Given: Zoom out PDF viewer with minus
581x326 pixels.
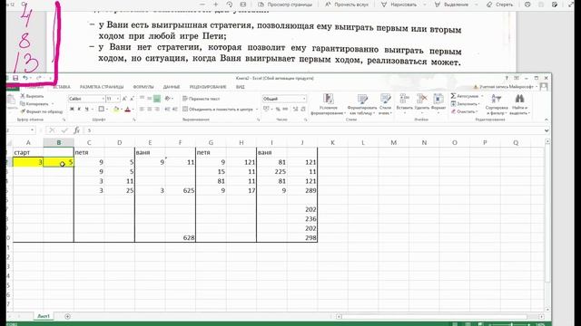Looking at the screenshot, I should 202,5.
